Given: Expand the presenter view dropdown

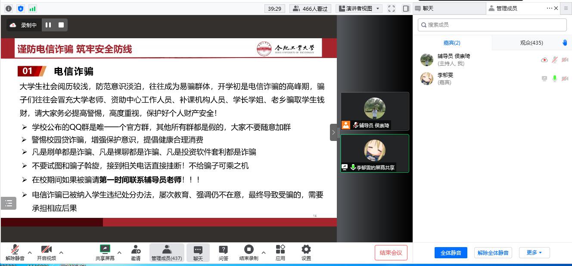Looking at the screenshot, I should [x=378, y=9].
